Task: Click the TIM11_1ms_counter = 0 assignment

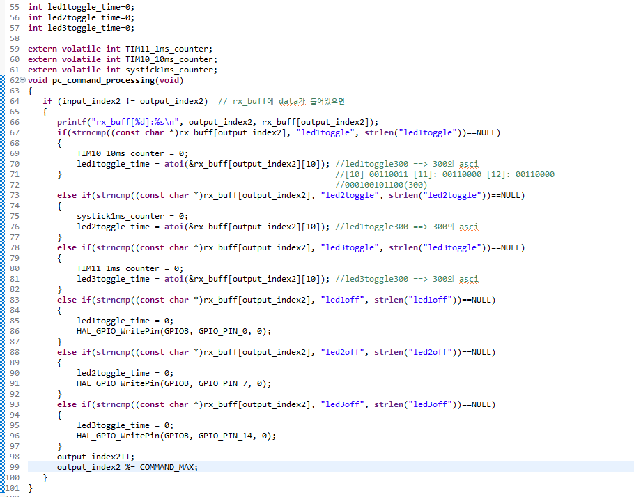Action: coord(130,268)
